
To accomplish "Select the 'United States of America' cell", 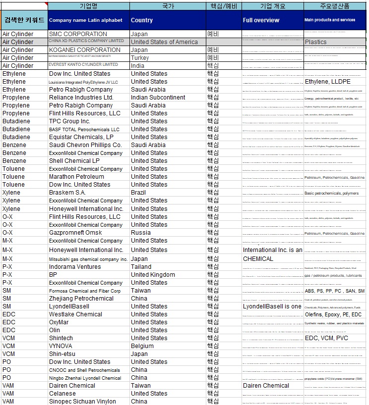I will (x=168, y=42).
